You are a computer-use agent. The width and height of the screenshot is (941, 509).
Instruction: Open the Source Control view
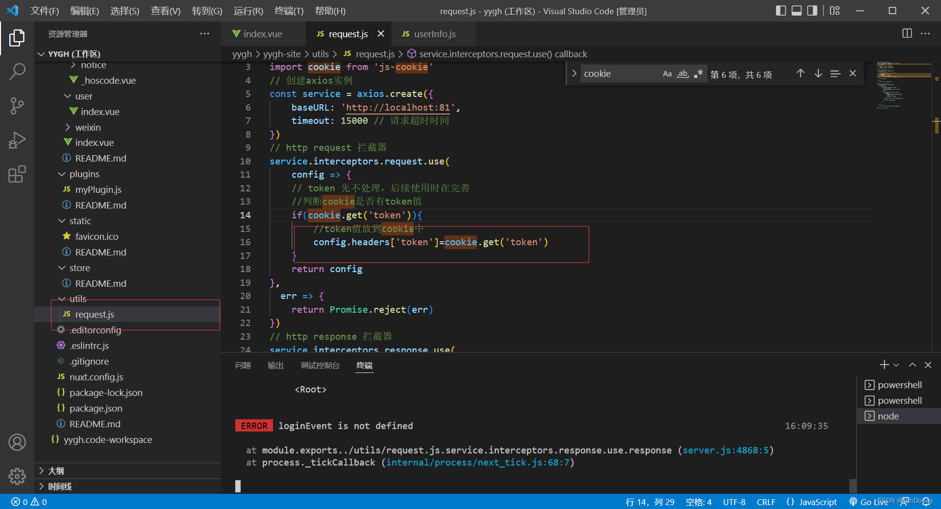point(17,106)
